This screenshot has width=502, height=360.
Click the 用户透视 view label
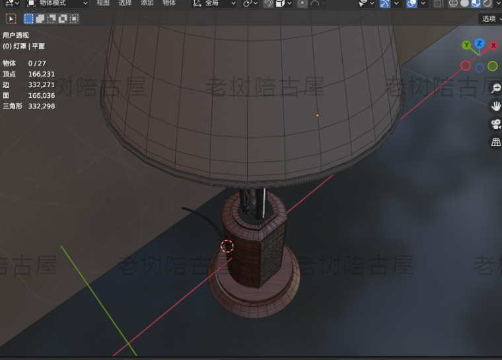click(16, 36)
